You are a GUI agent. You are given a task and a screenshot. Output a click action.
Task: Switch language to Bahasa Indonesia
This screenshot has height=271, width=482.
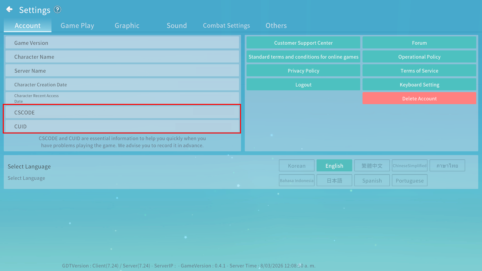pyautogui.click(x=296, y=180)
